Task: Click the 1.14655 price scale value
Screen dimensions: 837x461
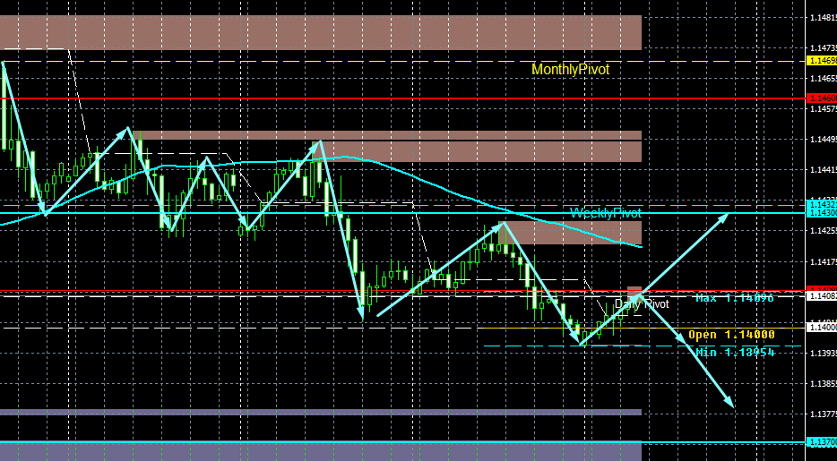Action: 823,79
